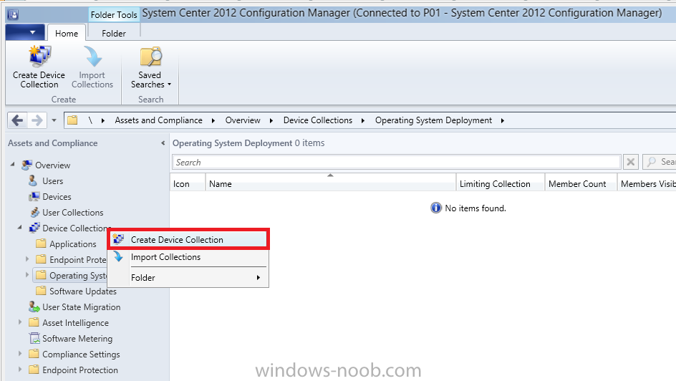This screenshot has height=381, width=676.
Task: Select Devices node in tree
Action: [57, 196]
